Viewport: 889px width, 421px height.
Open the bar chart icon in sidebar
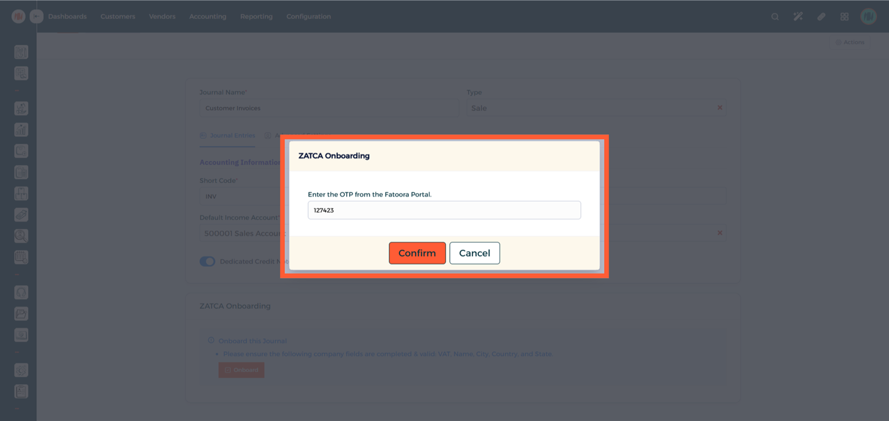21,130
